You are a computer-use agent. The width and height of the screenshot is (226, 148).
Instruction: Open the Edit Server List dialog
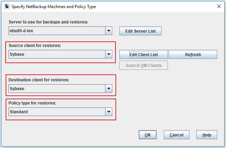click(x=140, y=31)
